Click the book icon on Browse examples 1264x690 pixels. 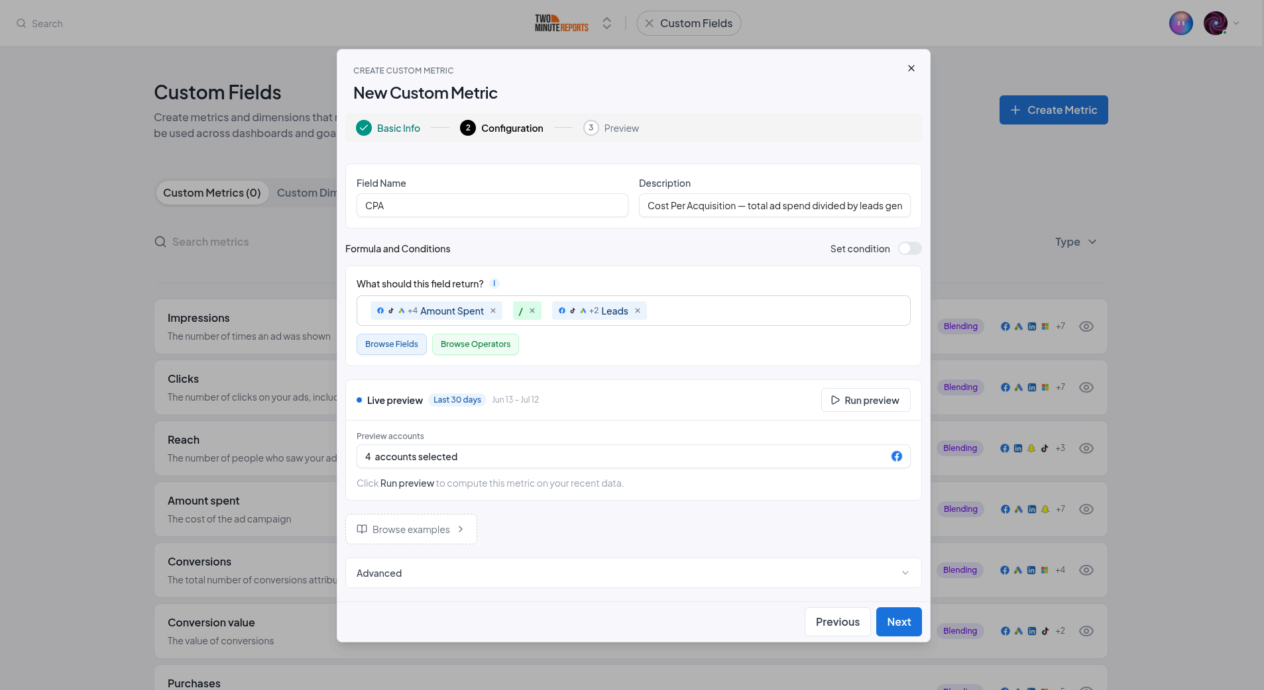(362, 529)
